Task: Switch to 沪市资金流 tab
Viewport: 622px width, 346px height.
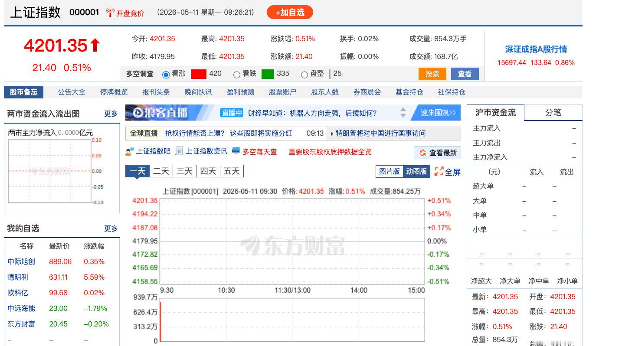Action: click(495, 113)
